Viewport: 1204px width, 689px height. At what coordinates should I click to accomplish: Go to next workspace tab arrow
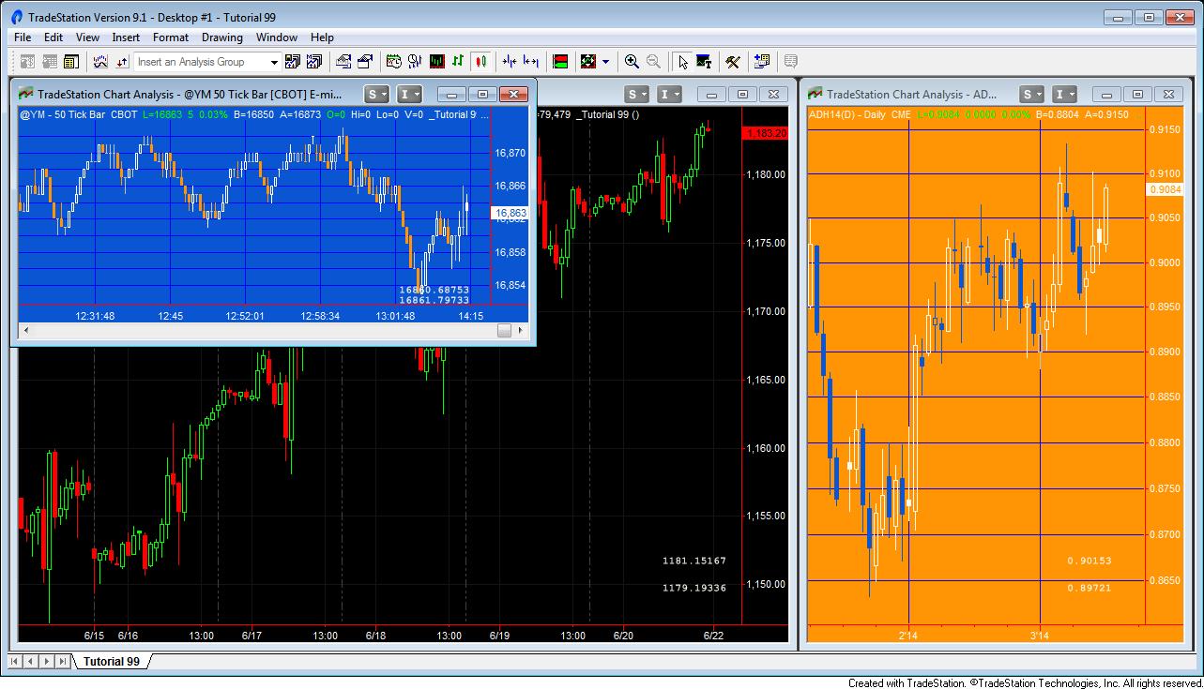coord(47,662)
